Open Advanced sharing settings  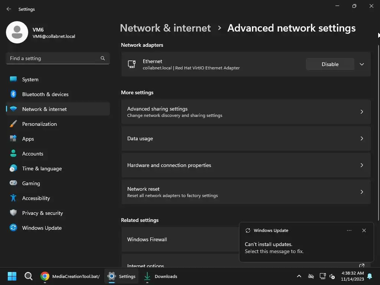point(246,112)
